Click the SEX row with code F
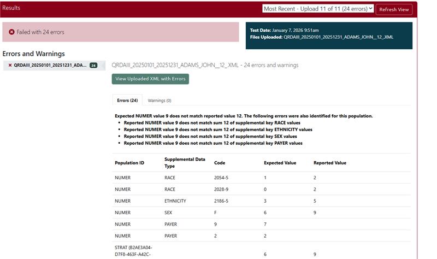Viewport: 437px width, 259px height. [262, 212]
